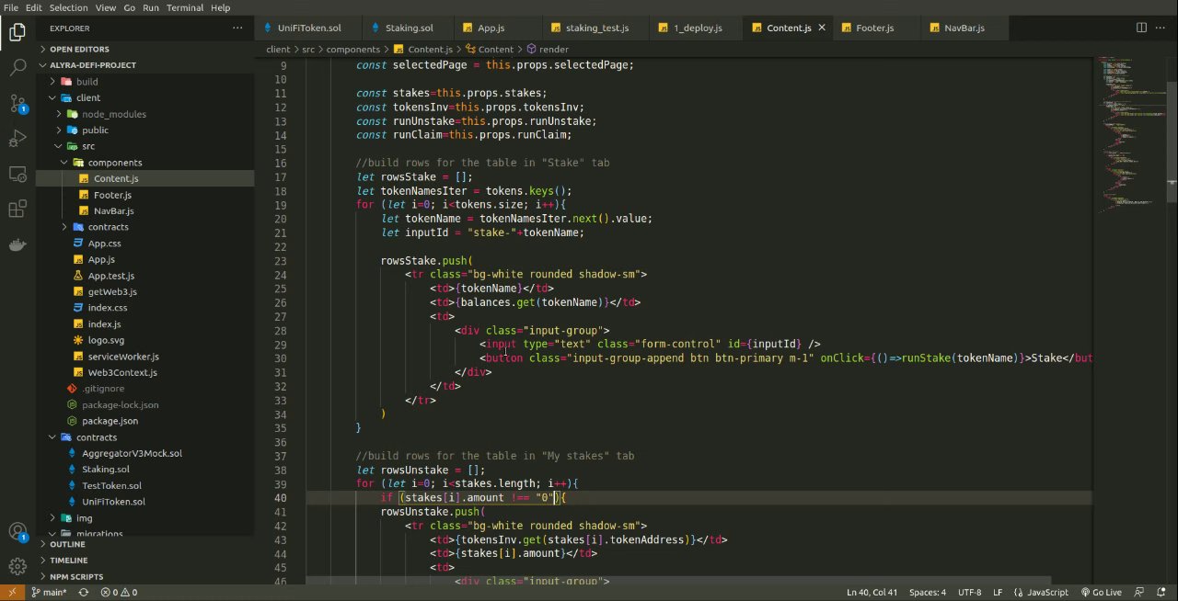Viewport: 1178px width, 601px height.
Task: Expand the OUTLINE section
Action: coord(67,544)
